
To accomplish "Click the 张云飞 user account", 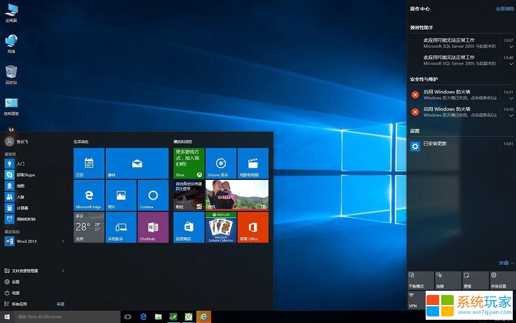I will coord(17,141).
